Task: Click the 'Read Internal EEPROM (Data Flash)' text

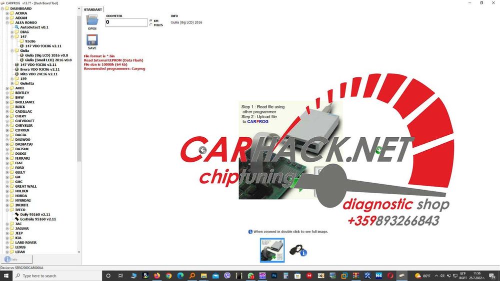Action: pos(113,60)
